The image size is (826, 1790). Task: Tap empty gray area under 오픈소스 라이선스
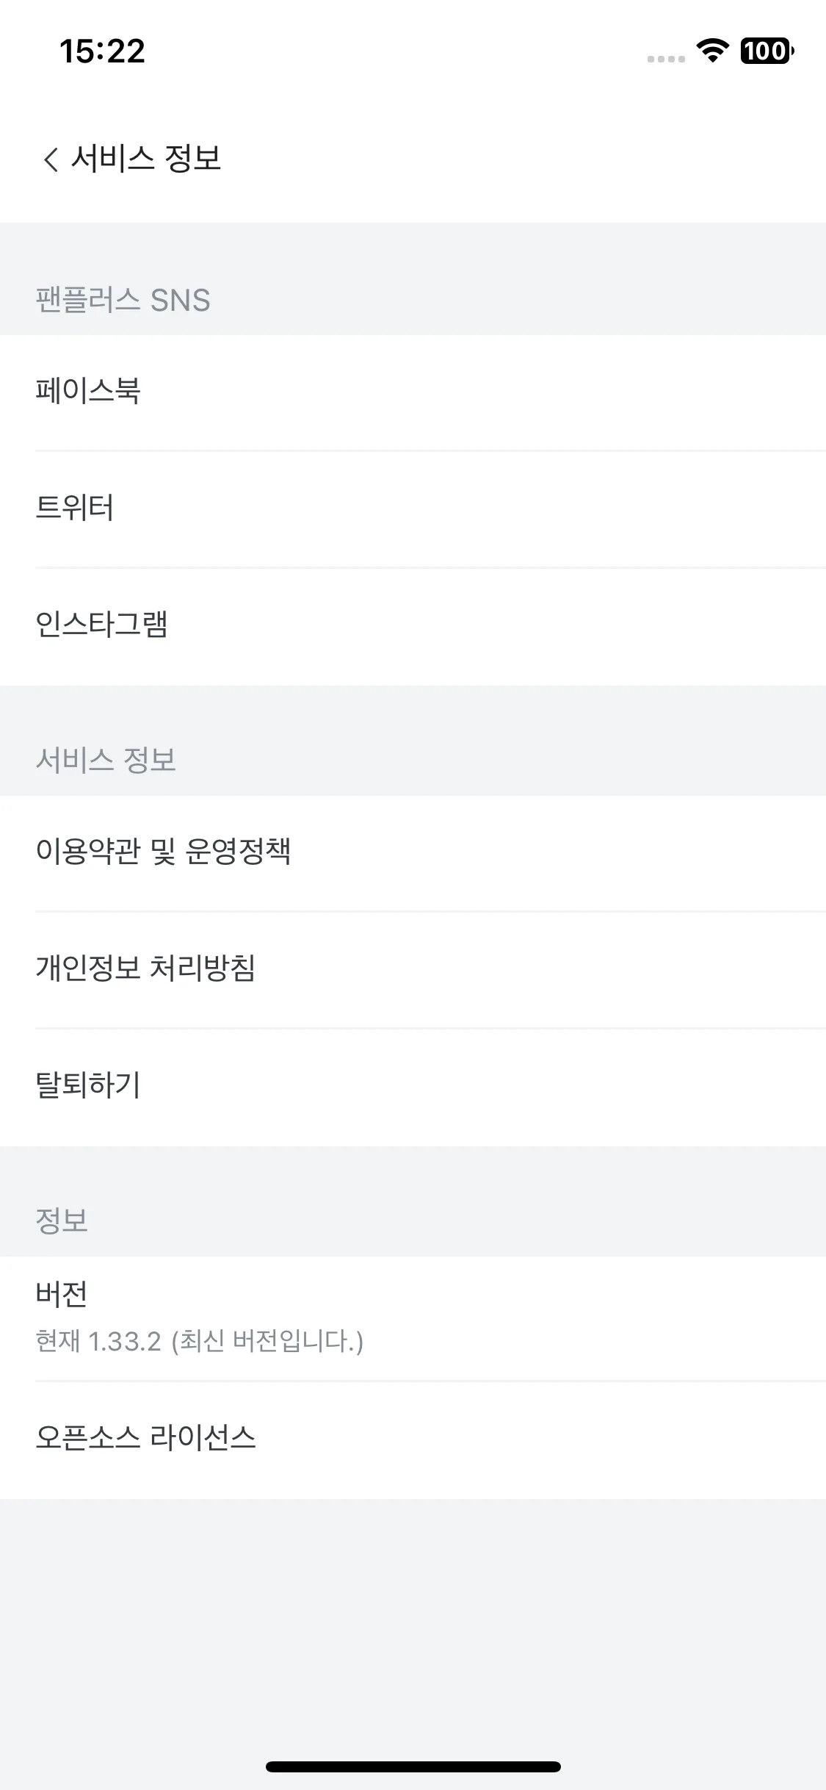[413, 1624]
